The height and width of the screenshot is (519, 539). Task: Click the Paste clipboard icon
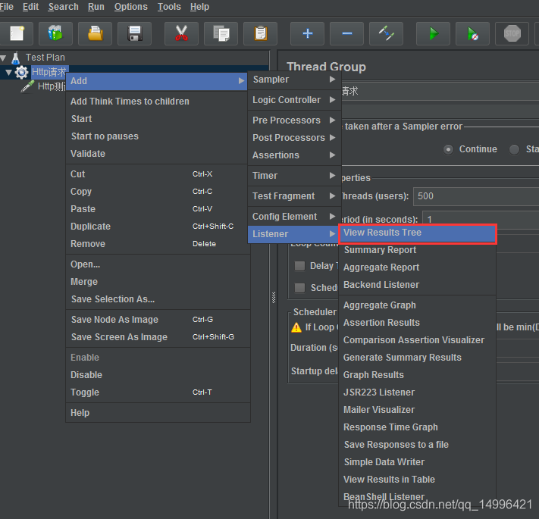point(261,33)
